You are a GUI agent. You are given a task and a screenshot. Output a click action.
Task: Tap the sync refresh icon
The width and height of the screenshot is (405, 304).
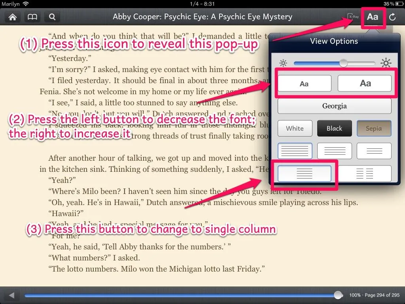[x=393, y=17]
